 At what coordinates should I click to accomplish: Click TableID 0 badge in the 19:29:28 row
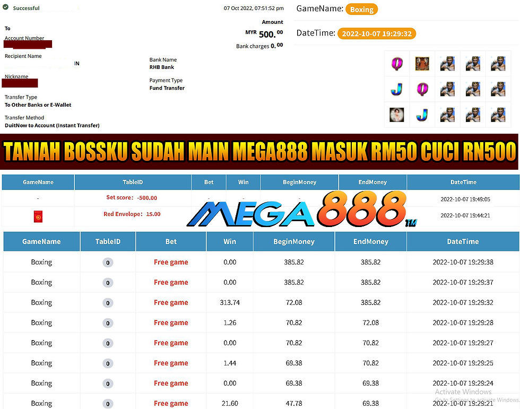[x=108, y=323]
